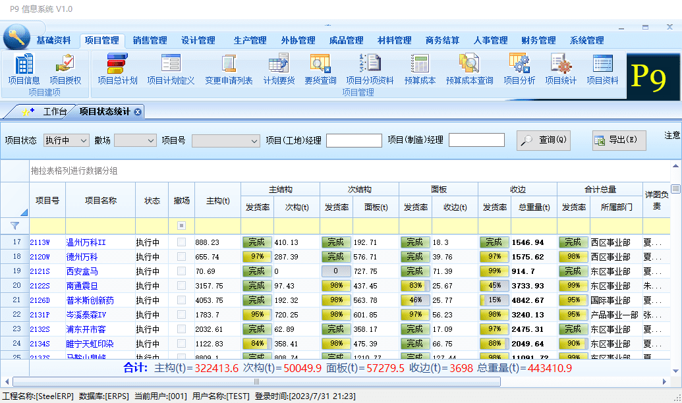Open the 项目号 dropdown

(x=226, y=140)
